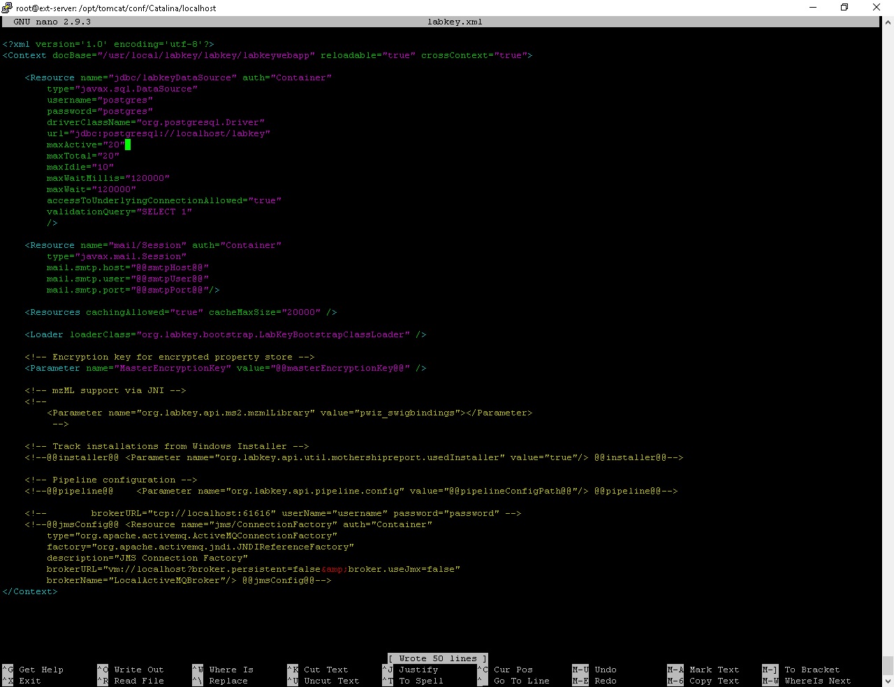Screen dimensions: 894x687
Task: Click the '^W Where Is' shortcut
Action: coord(223,670)
